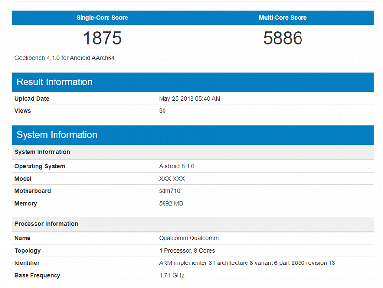Screen dimensions: 383x288
Task: Select the May 25 2018 upload date value
Action: click(x=190, y=99)
